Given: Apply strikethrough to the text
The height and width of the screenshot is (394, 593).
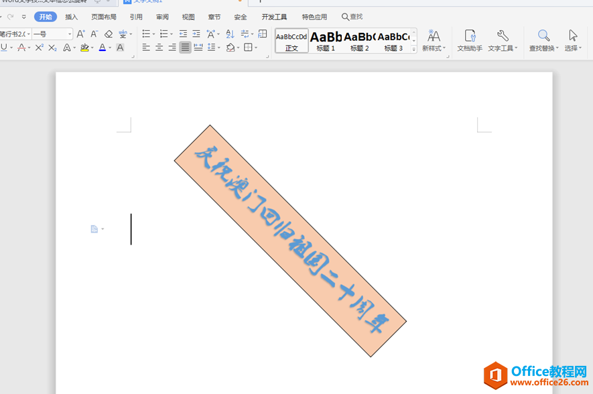Looking at the screenshot, I should pos(21,48).
